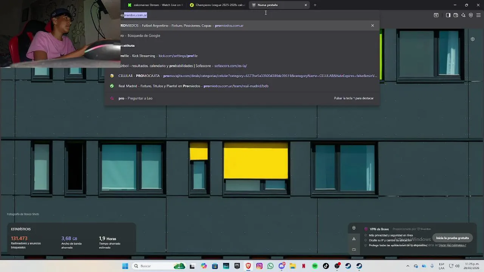Click the tab search icon in the toolbar
484x272 pixels.
[x=436, y=15]
